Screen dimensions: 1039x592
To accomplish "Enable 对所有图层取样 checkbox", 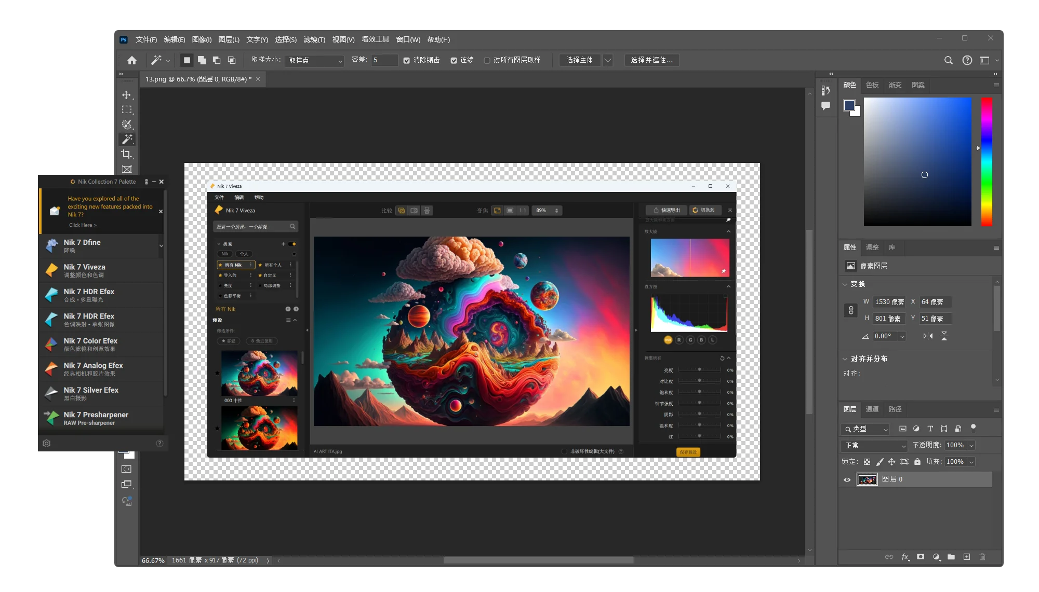I will coord(487,61).
